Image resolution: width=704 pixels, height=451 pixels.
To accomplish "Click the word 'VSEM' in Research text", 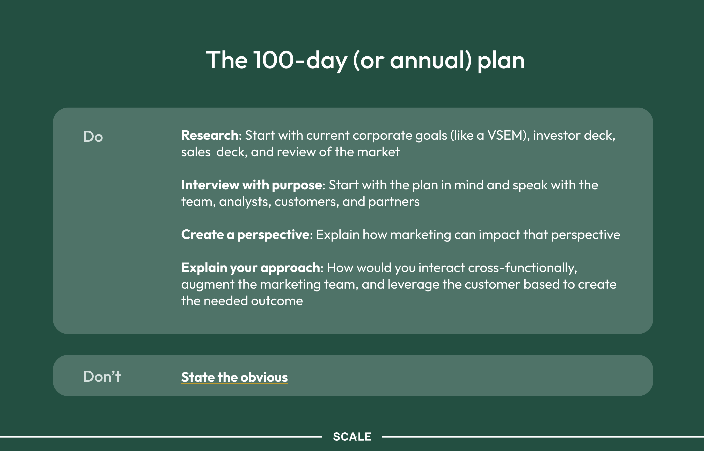I will pos(505,135).
